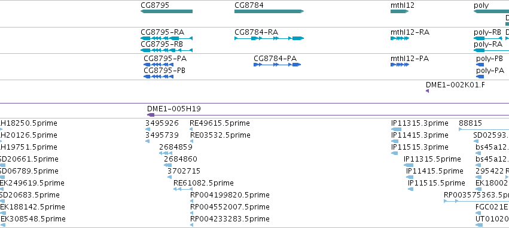Click the mthl12 gene arrow glyph
Screen dimensions: 509x228
400,11
